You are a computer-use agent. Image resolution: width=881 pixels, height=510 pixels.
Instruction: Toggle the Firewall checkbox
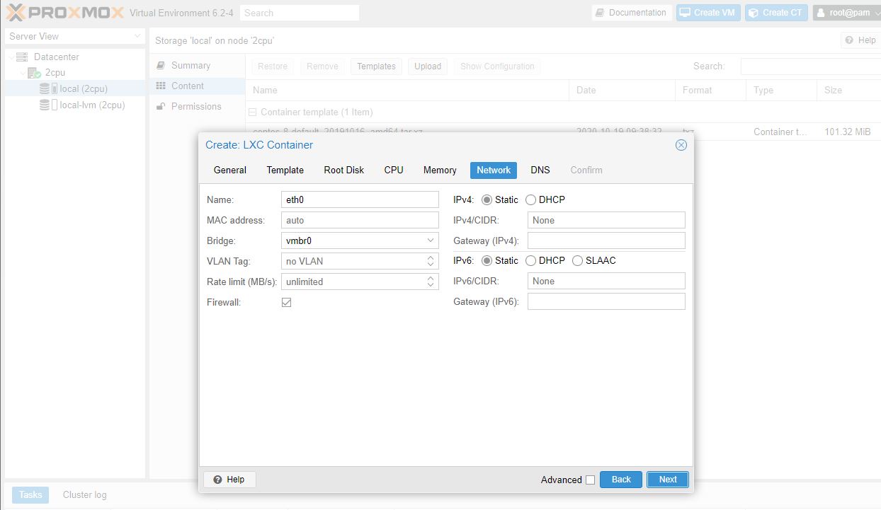[x=287, y=303]
